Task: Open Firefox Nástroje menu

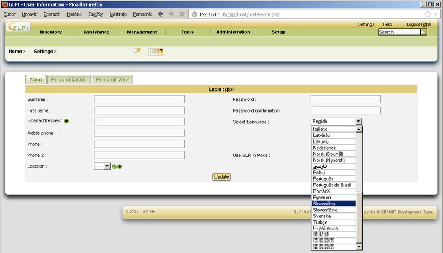Action: pyautogui.click(x=118, y=14)
